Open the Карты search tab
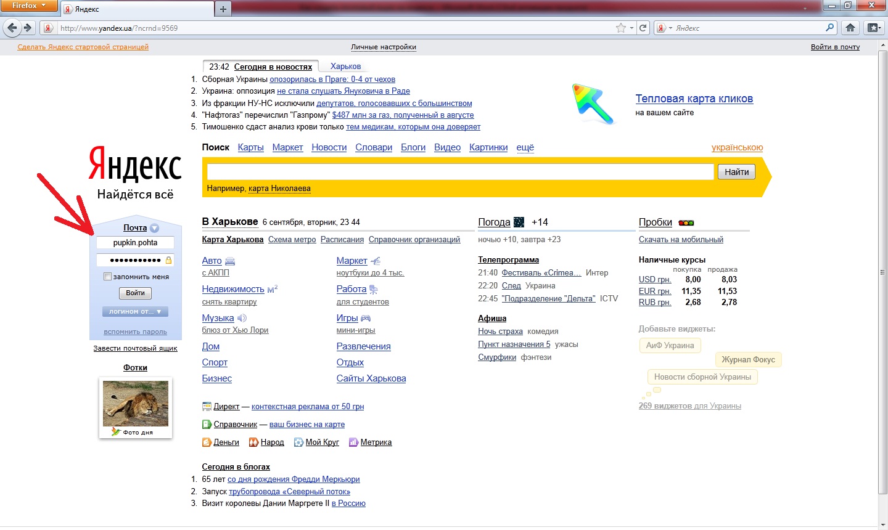The image size is (888, 530). coord(250,147)
